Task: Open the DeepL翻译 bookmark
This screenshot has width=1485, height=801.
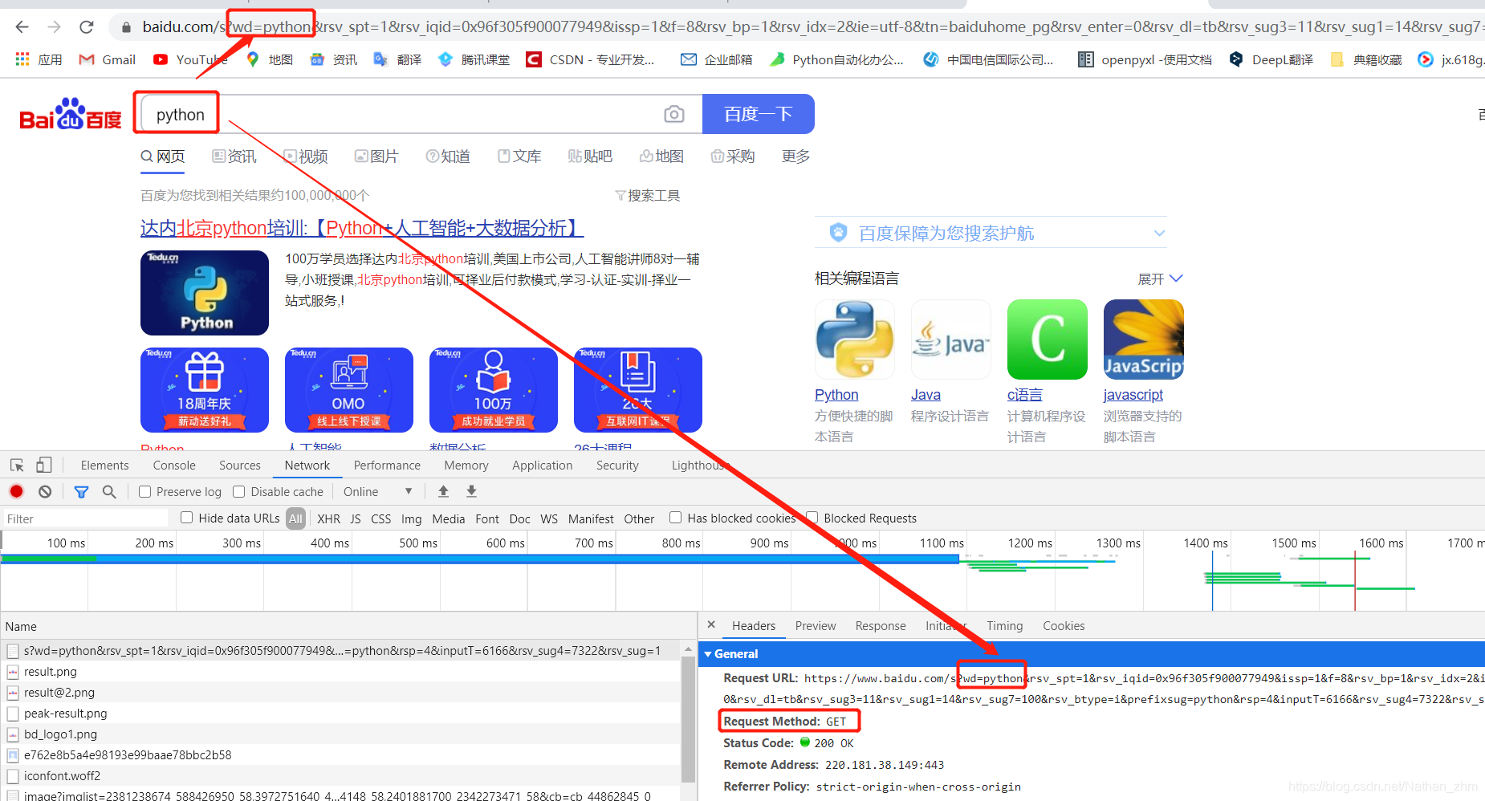Action: point(1271,59)
